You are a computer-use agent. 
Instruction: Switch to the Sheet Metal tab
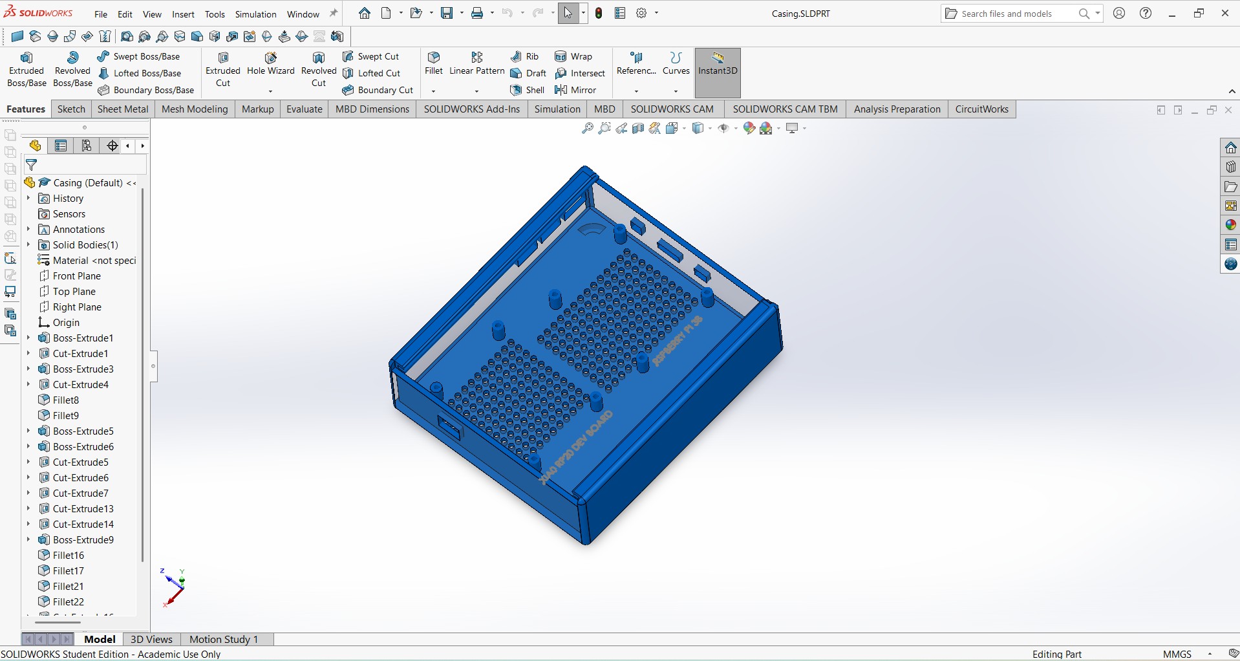click(123, 109)
